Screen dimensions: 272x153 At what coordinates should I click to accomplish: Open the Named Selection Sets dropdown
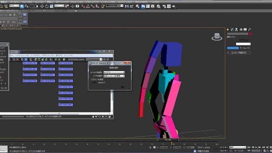point(114,6)
